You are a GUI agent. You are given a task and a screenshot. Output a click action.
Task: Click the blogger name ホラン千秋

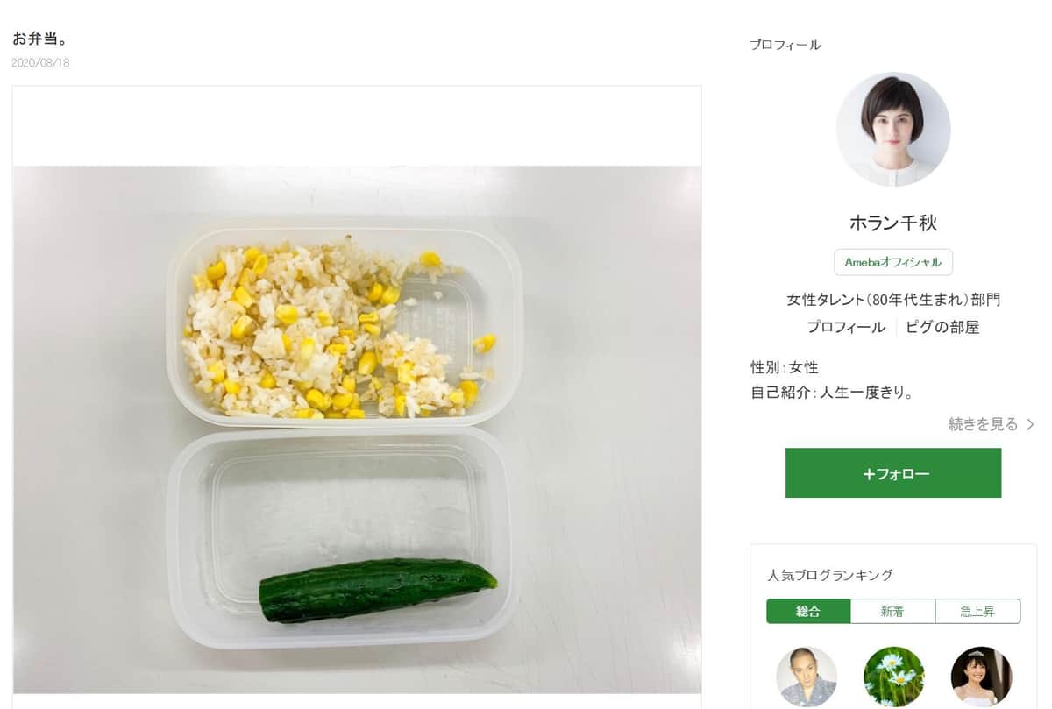pos(893,223)
